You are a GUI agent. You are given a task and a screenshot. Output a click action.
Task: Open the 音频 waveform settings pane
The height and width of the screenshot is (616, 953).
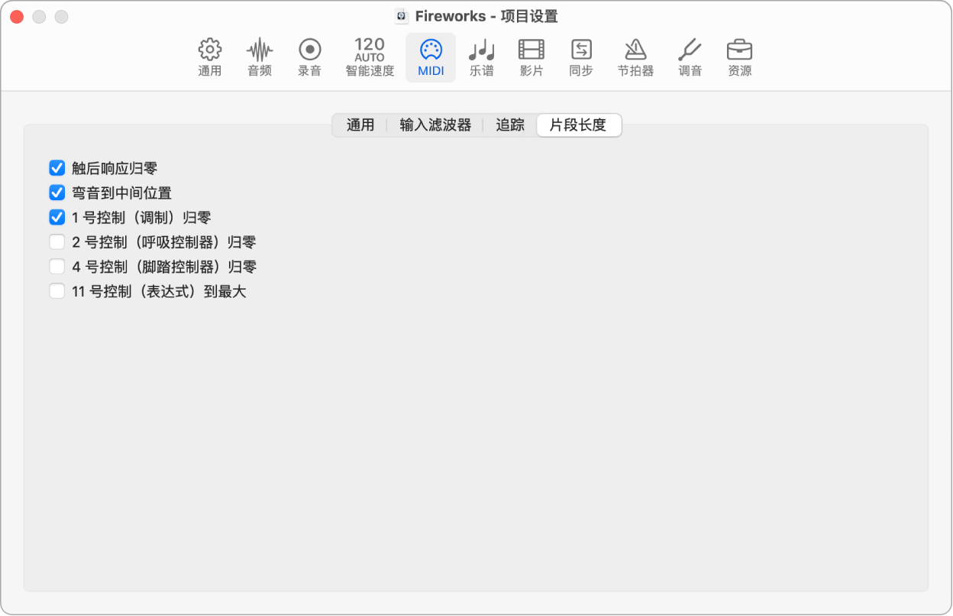pyautogui.click(x=260, y=58)
